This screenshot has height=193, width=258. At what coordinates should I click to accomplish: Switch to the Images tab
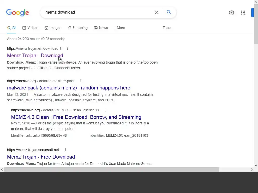53,28
